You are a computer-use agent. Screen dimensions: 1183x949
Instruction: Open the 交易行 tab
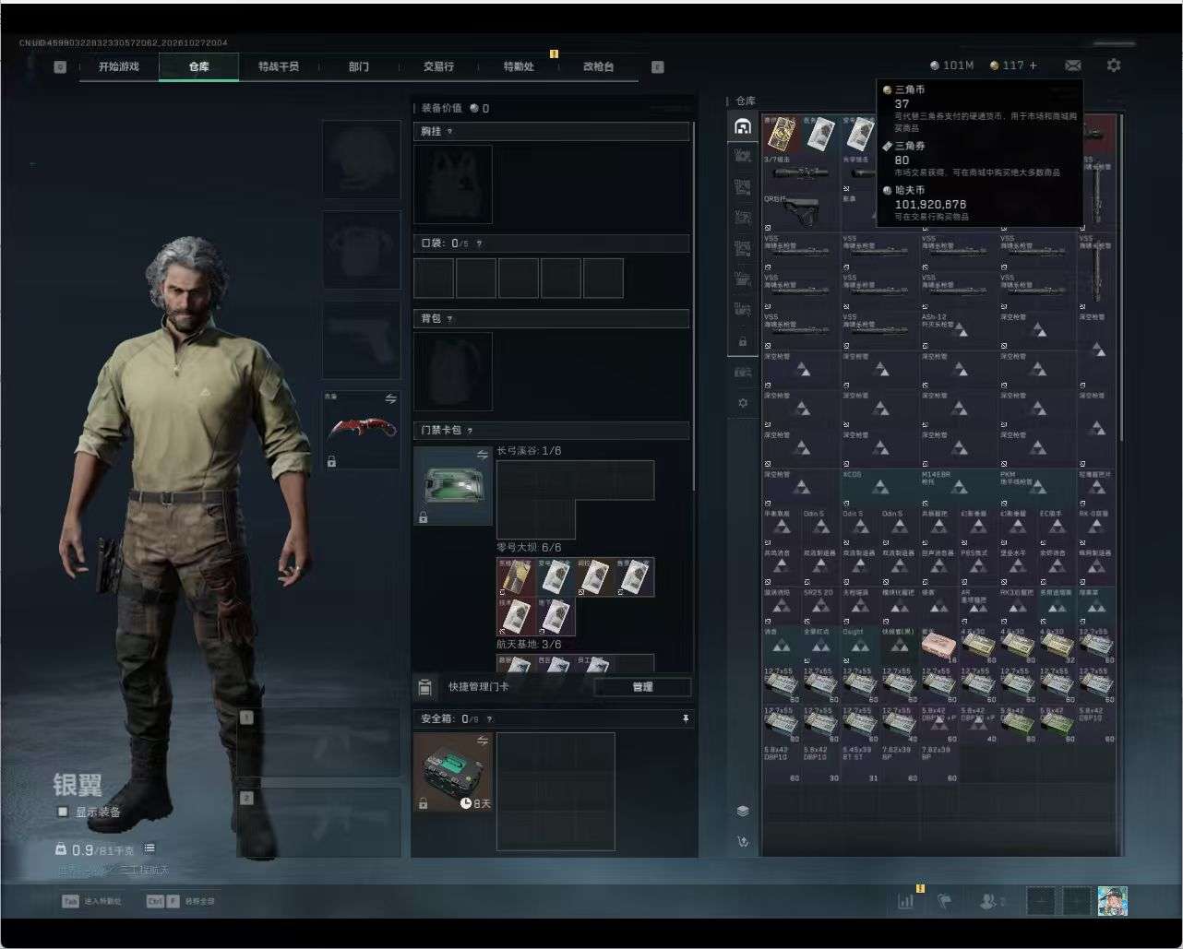pyautogui.click(x=438, y=66)
